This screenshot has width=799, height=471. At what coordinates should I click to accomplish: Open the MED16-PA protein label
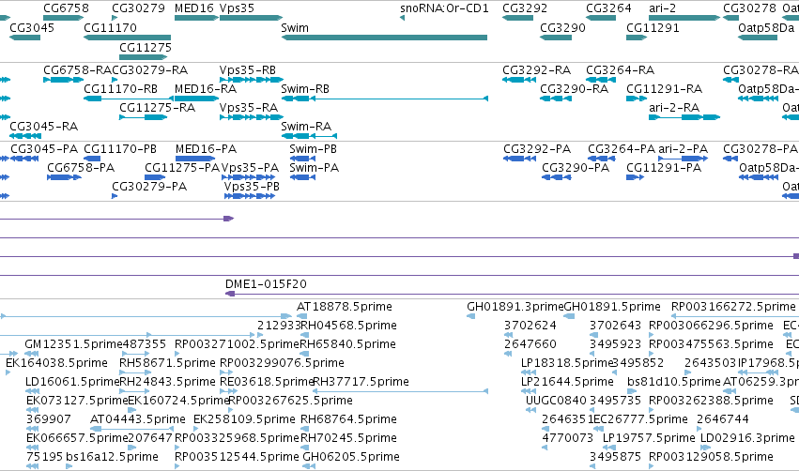[x=206, y=148]
